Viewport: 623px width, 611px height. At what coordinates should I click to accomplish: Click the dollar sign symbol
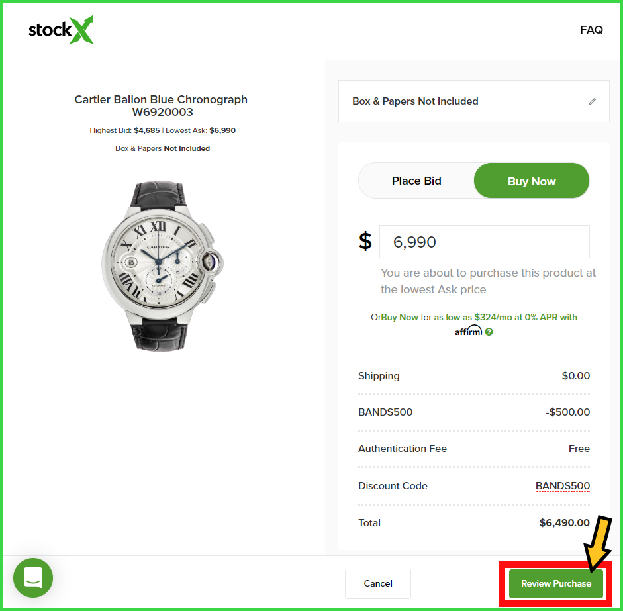(365, 241)
